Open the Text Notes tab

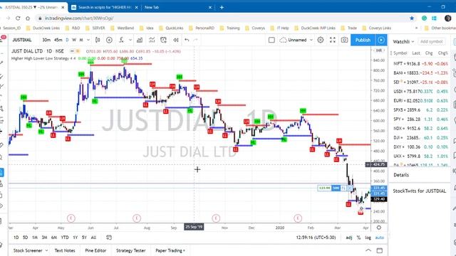(x=65, y=250)
